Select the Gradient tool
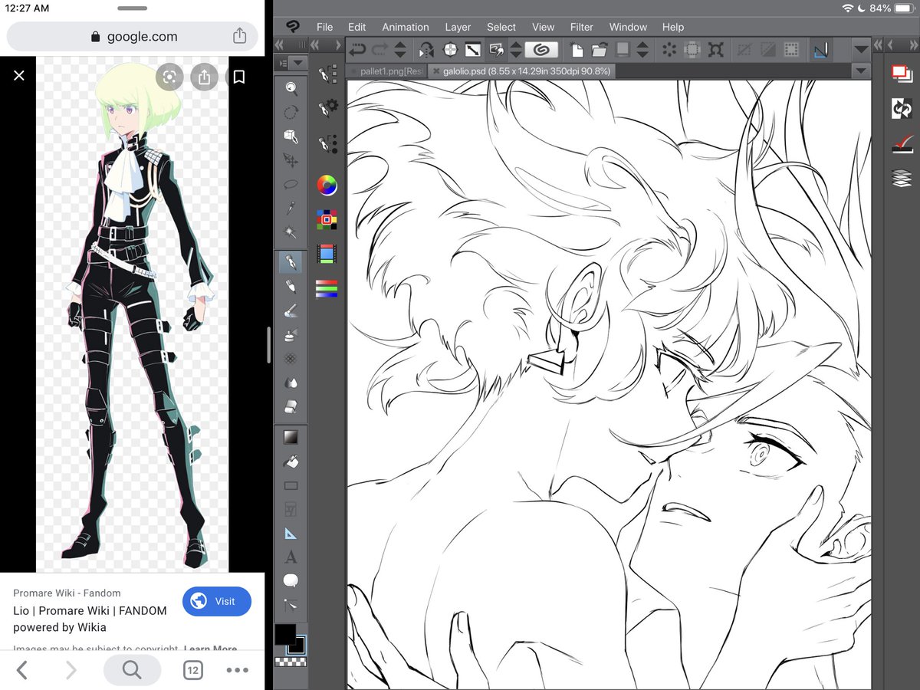This screenshot has height=690, width=920. click(291, 438)
